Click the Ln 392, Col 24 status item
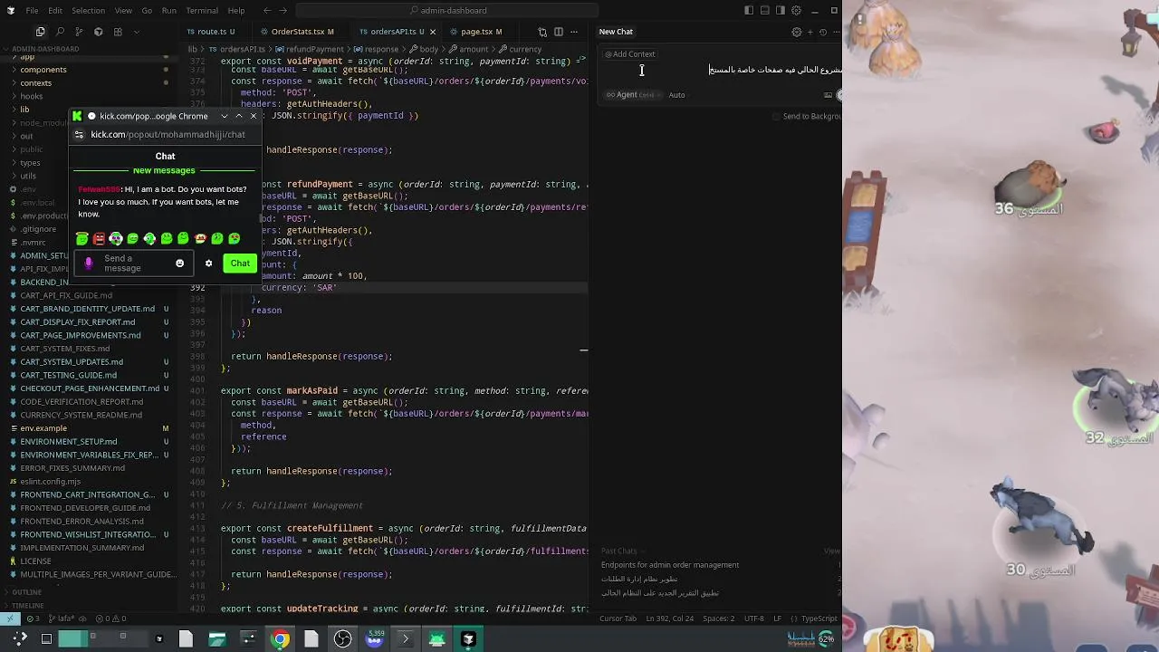The image size is (1159, 652). (x=670, y=618)
